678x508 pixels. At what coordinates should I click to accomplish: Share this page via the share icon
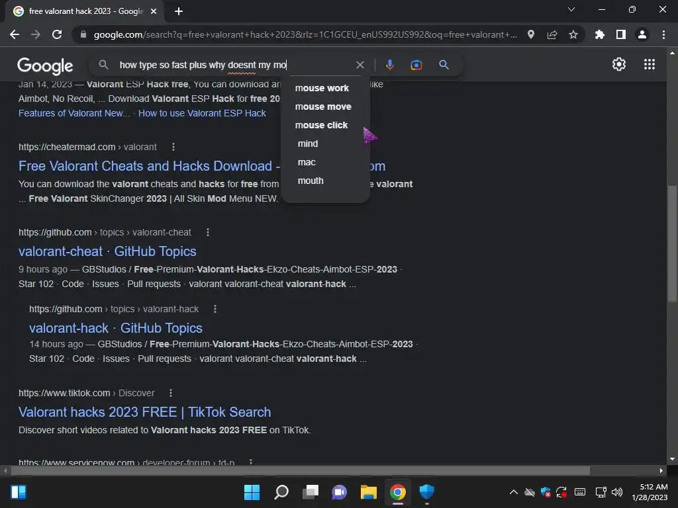click(552, 34)
